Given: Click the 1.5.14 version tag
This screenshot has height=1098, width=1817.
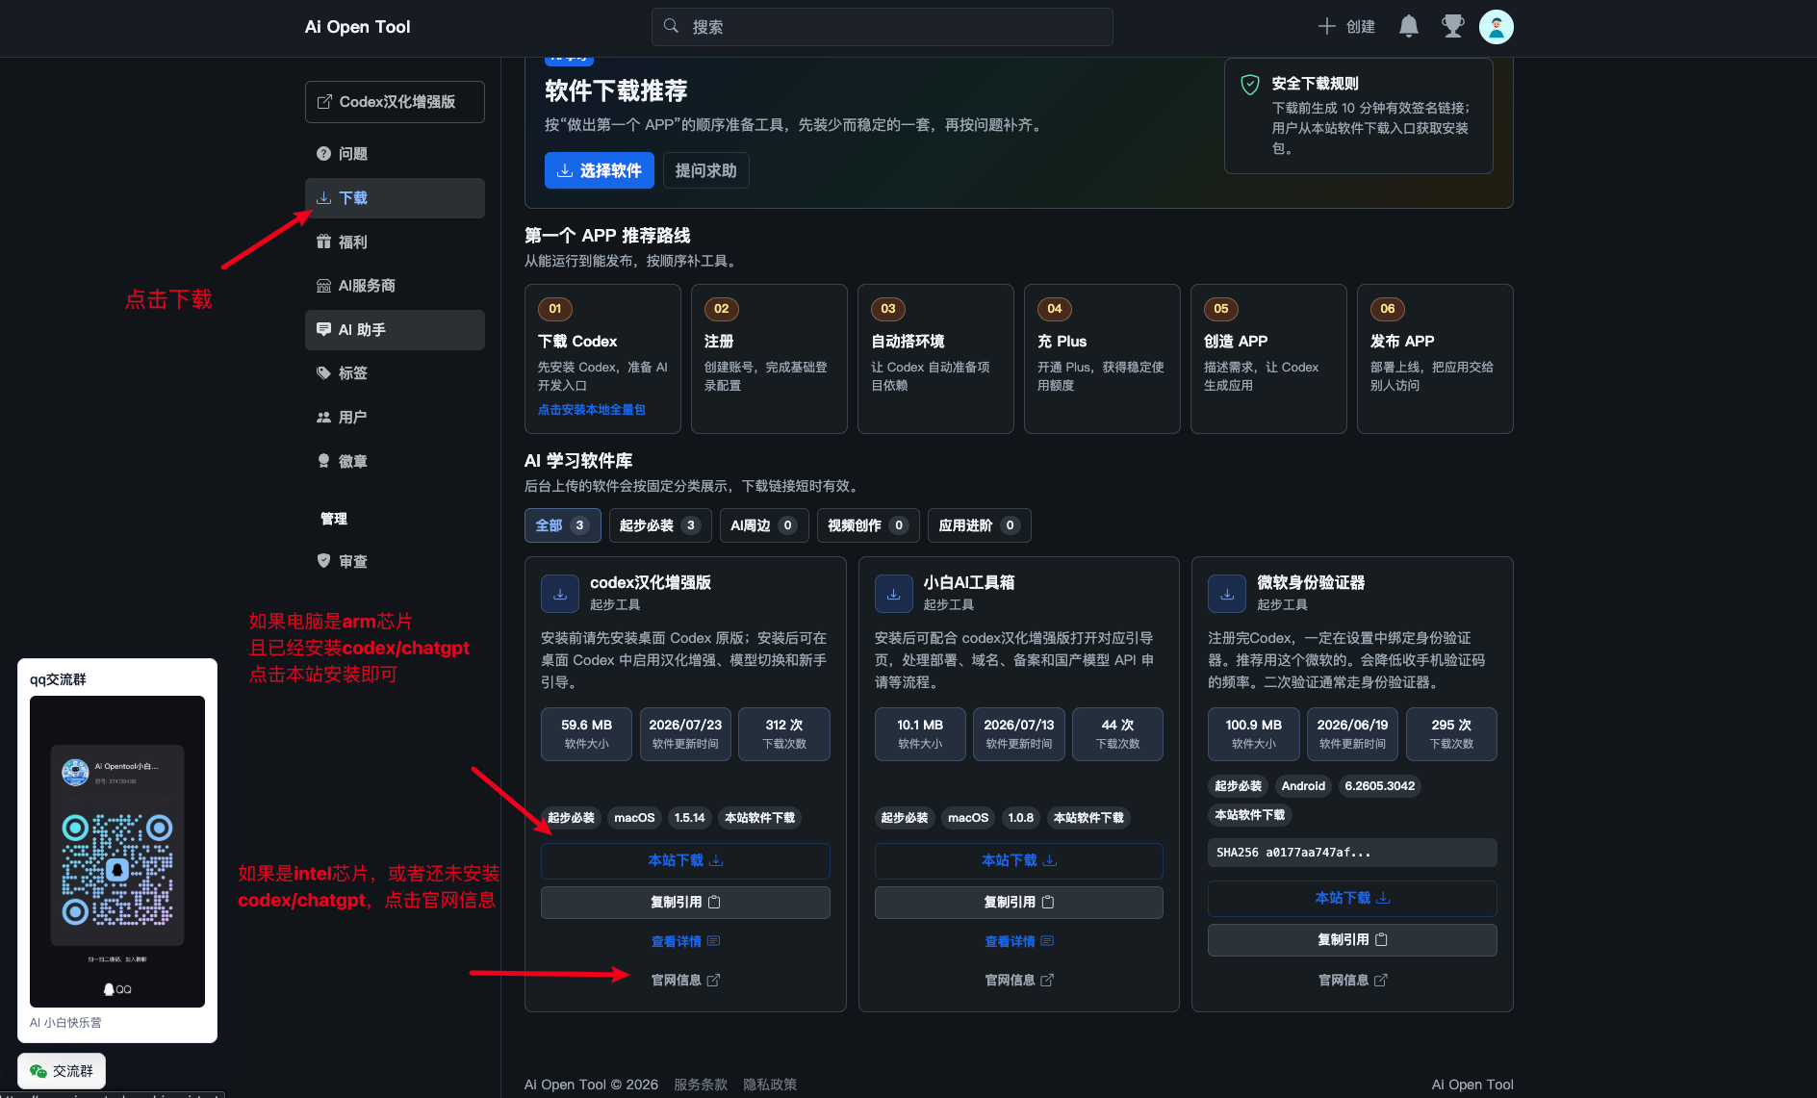Looking at the screenshot, I should click(690, 818).
